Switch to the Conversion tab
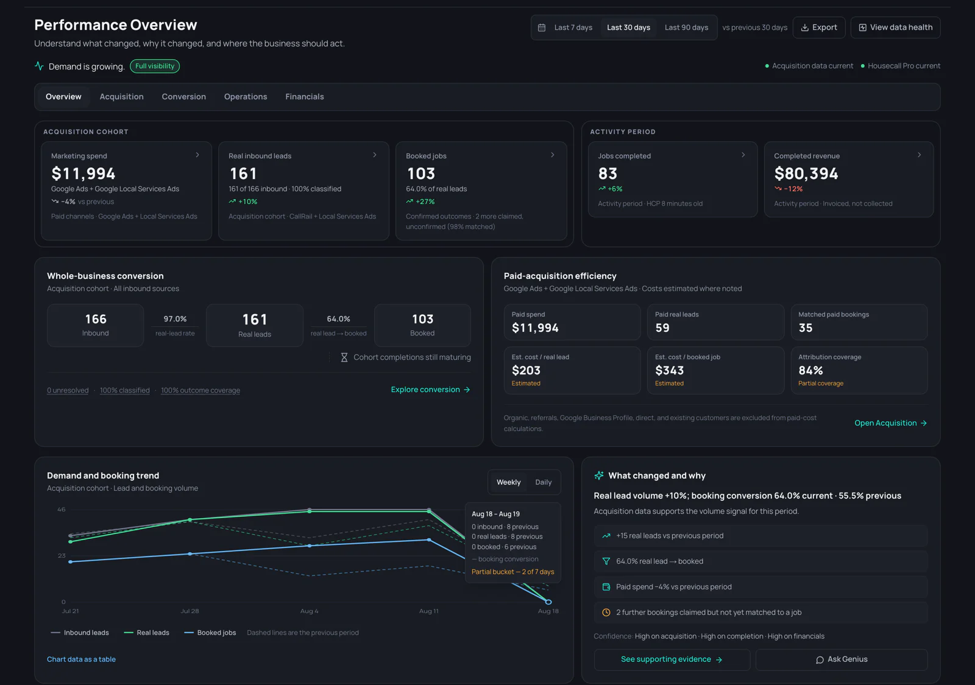Image resolution: width=975 pixels, height=685 pixels. (183, 97)
